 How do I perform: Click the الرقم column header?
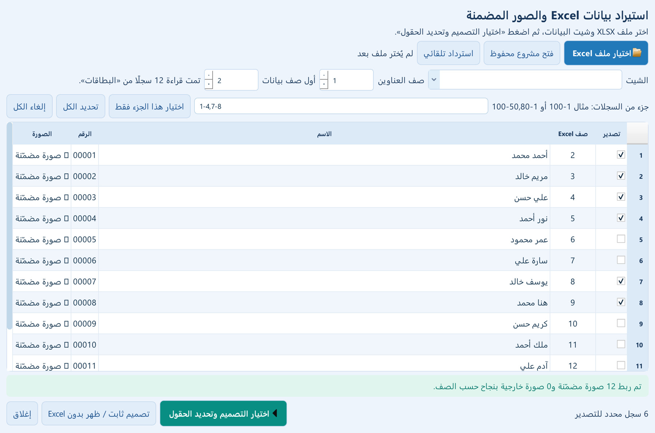click(x=84, y=134)
